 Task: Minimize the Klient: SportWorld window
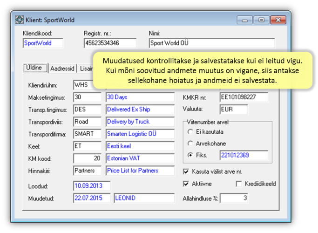(x=244, y=20)
